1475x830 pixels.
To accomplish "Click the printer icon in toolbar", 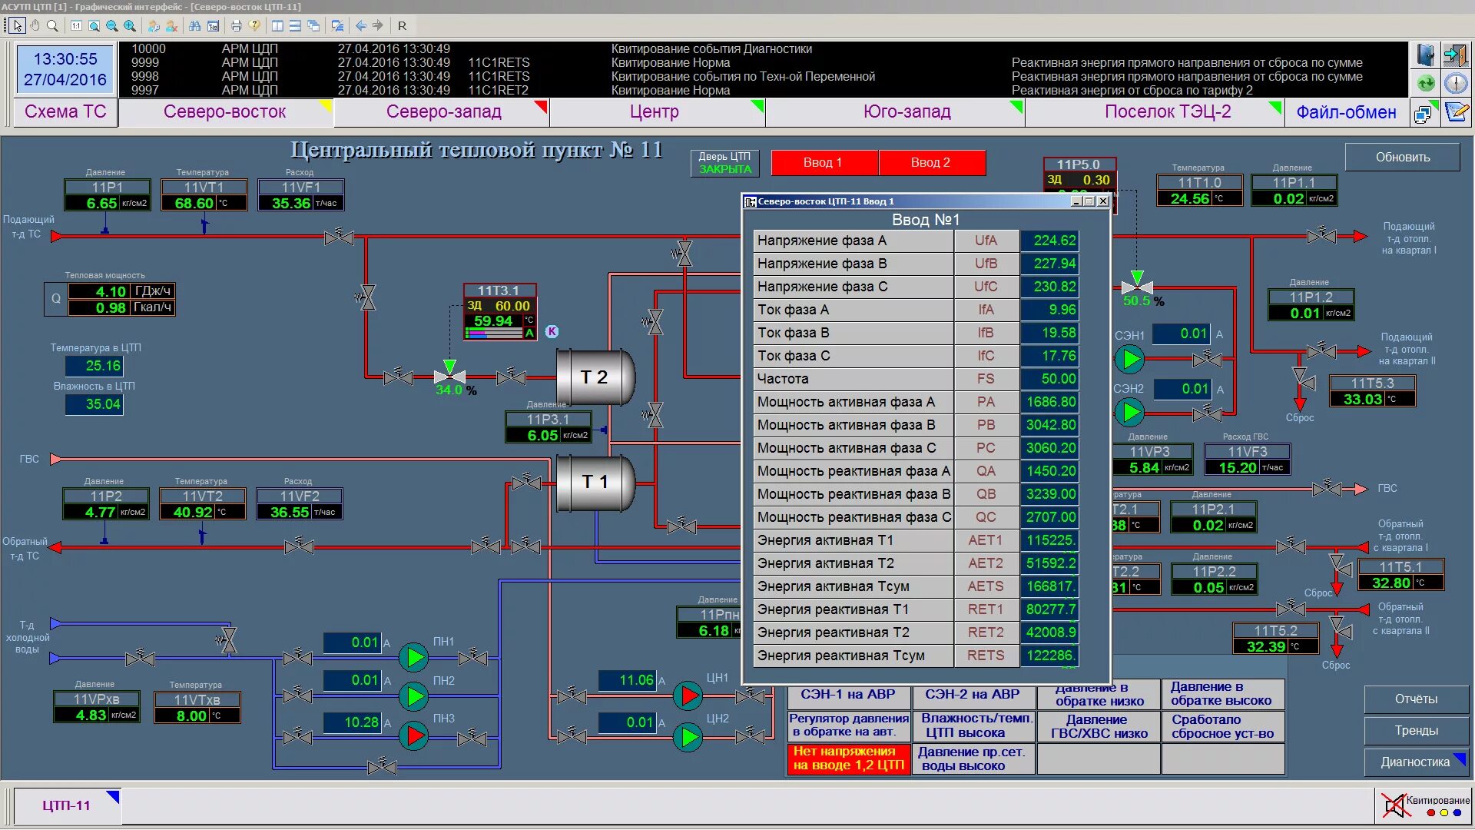I will [236, 25].
